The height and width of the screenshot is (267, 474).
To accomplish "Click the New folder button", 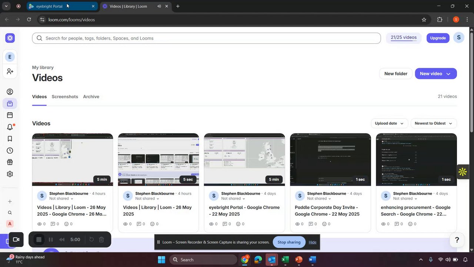I will pyautogui.click(x=396, y=74).
